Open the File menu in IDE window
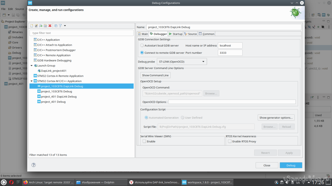 click(3, 9)
